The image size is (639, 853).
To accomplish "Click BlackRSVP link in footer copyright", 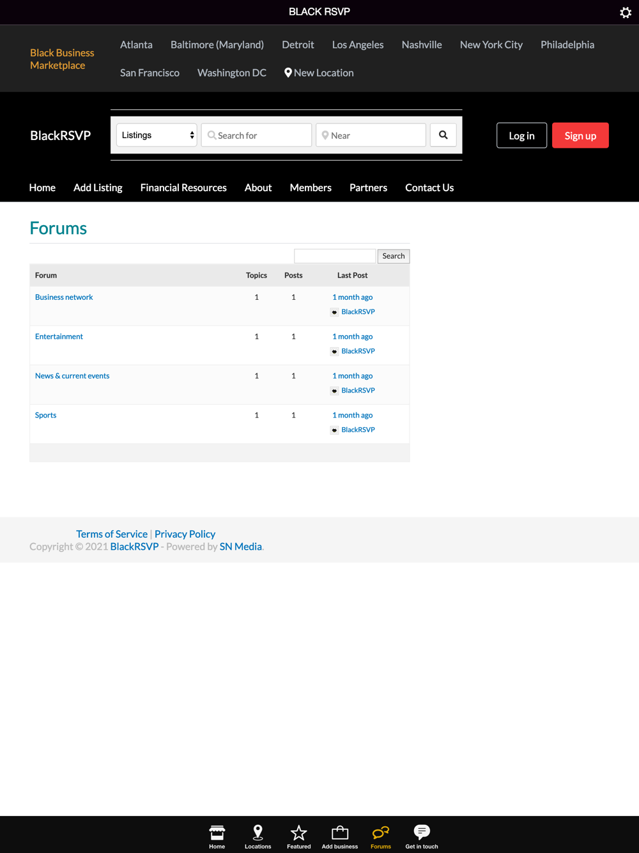I will (x=134, y=547).
